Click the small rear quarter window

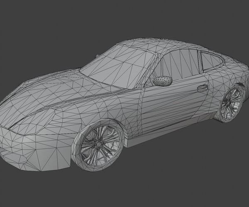click(x=212, y=61)
